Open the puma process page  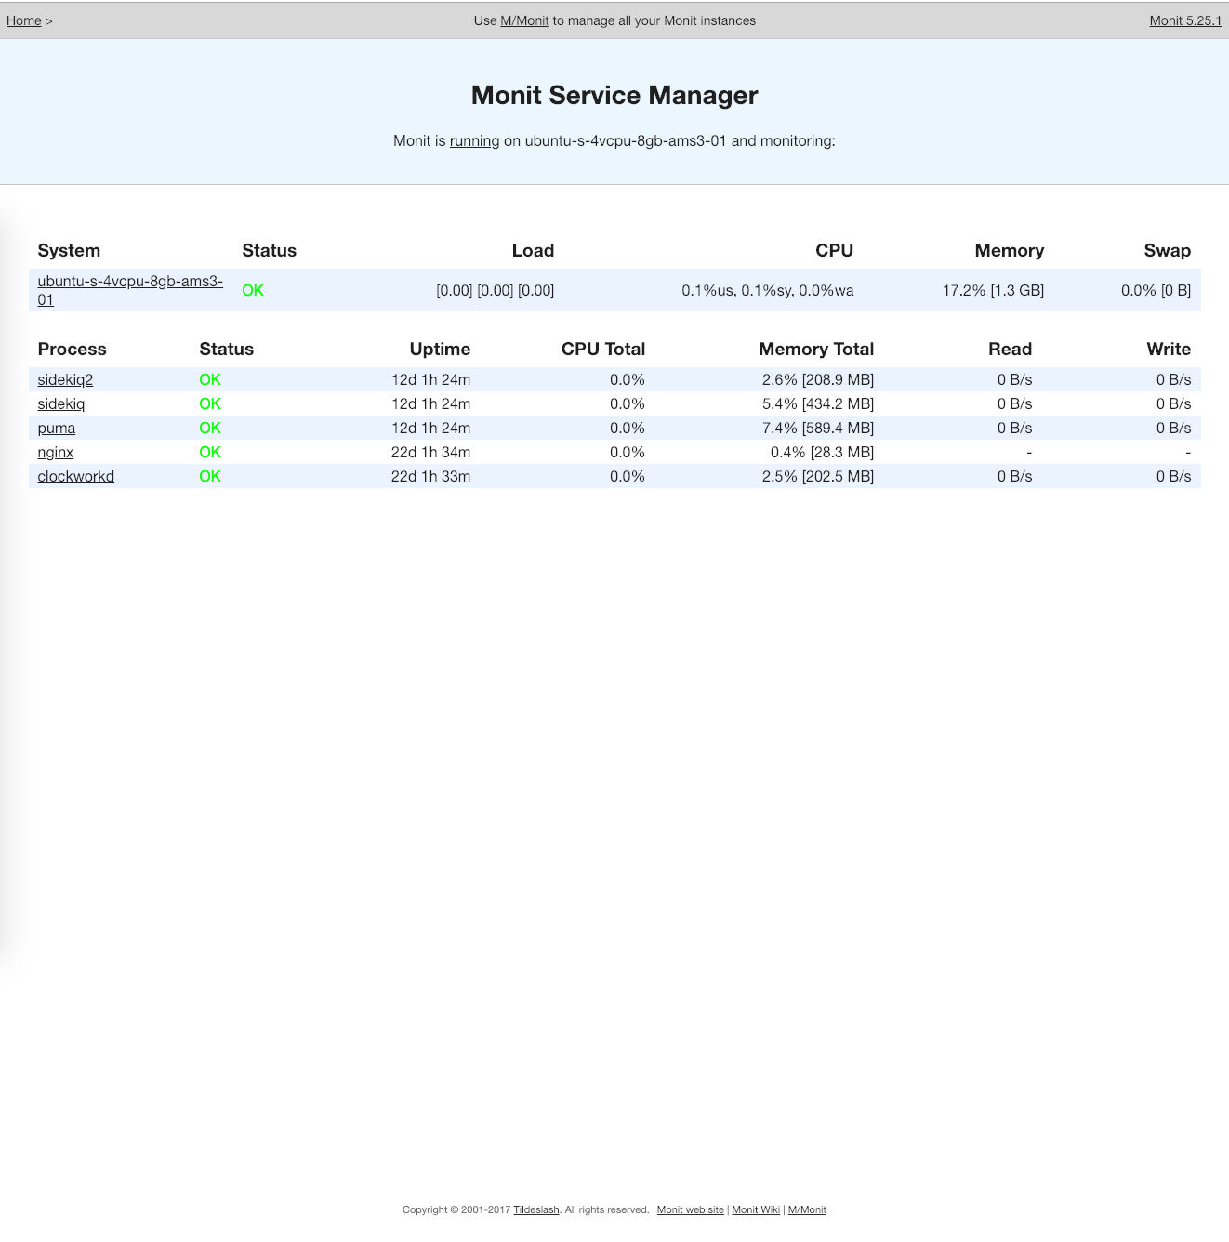tap(57, 428)
